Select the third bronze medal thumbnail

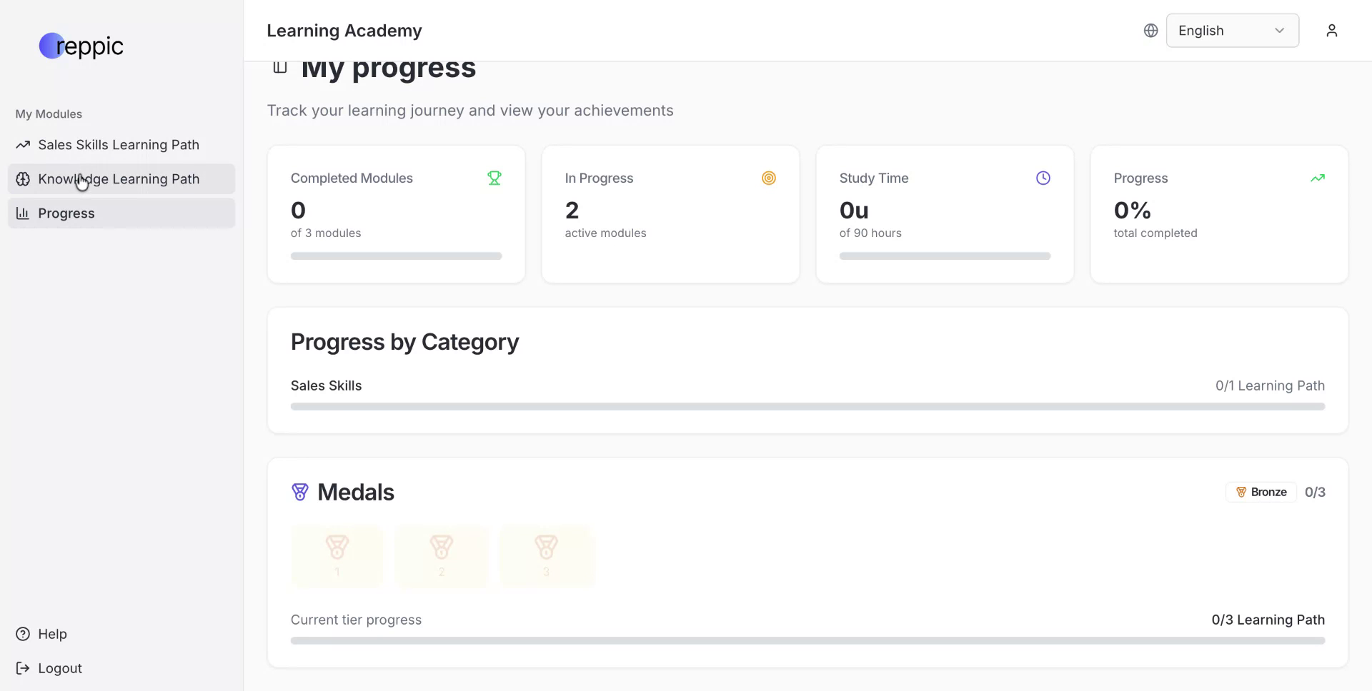pyautogui.click(x=547, y=556)
